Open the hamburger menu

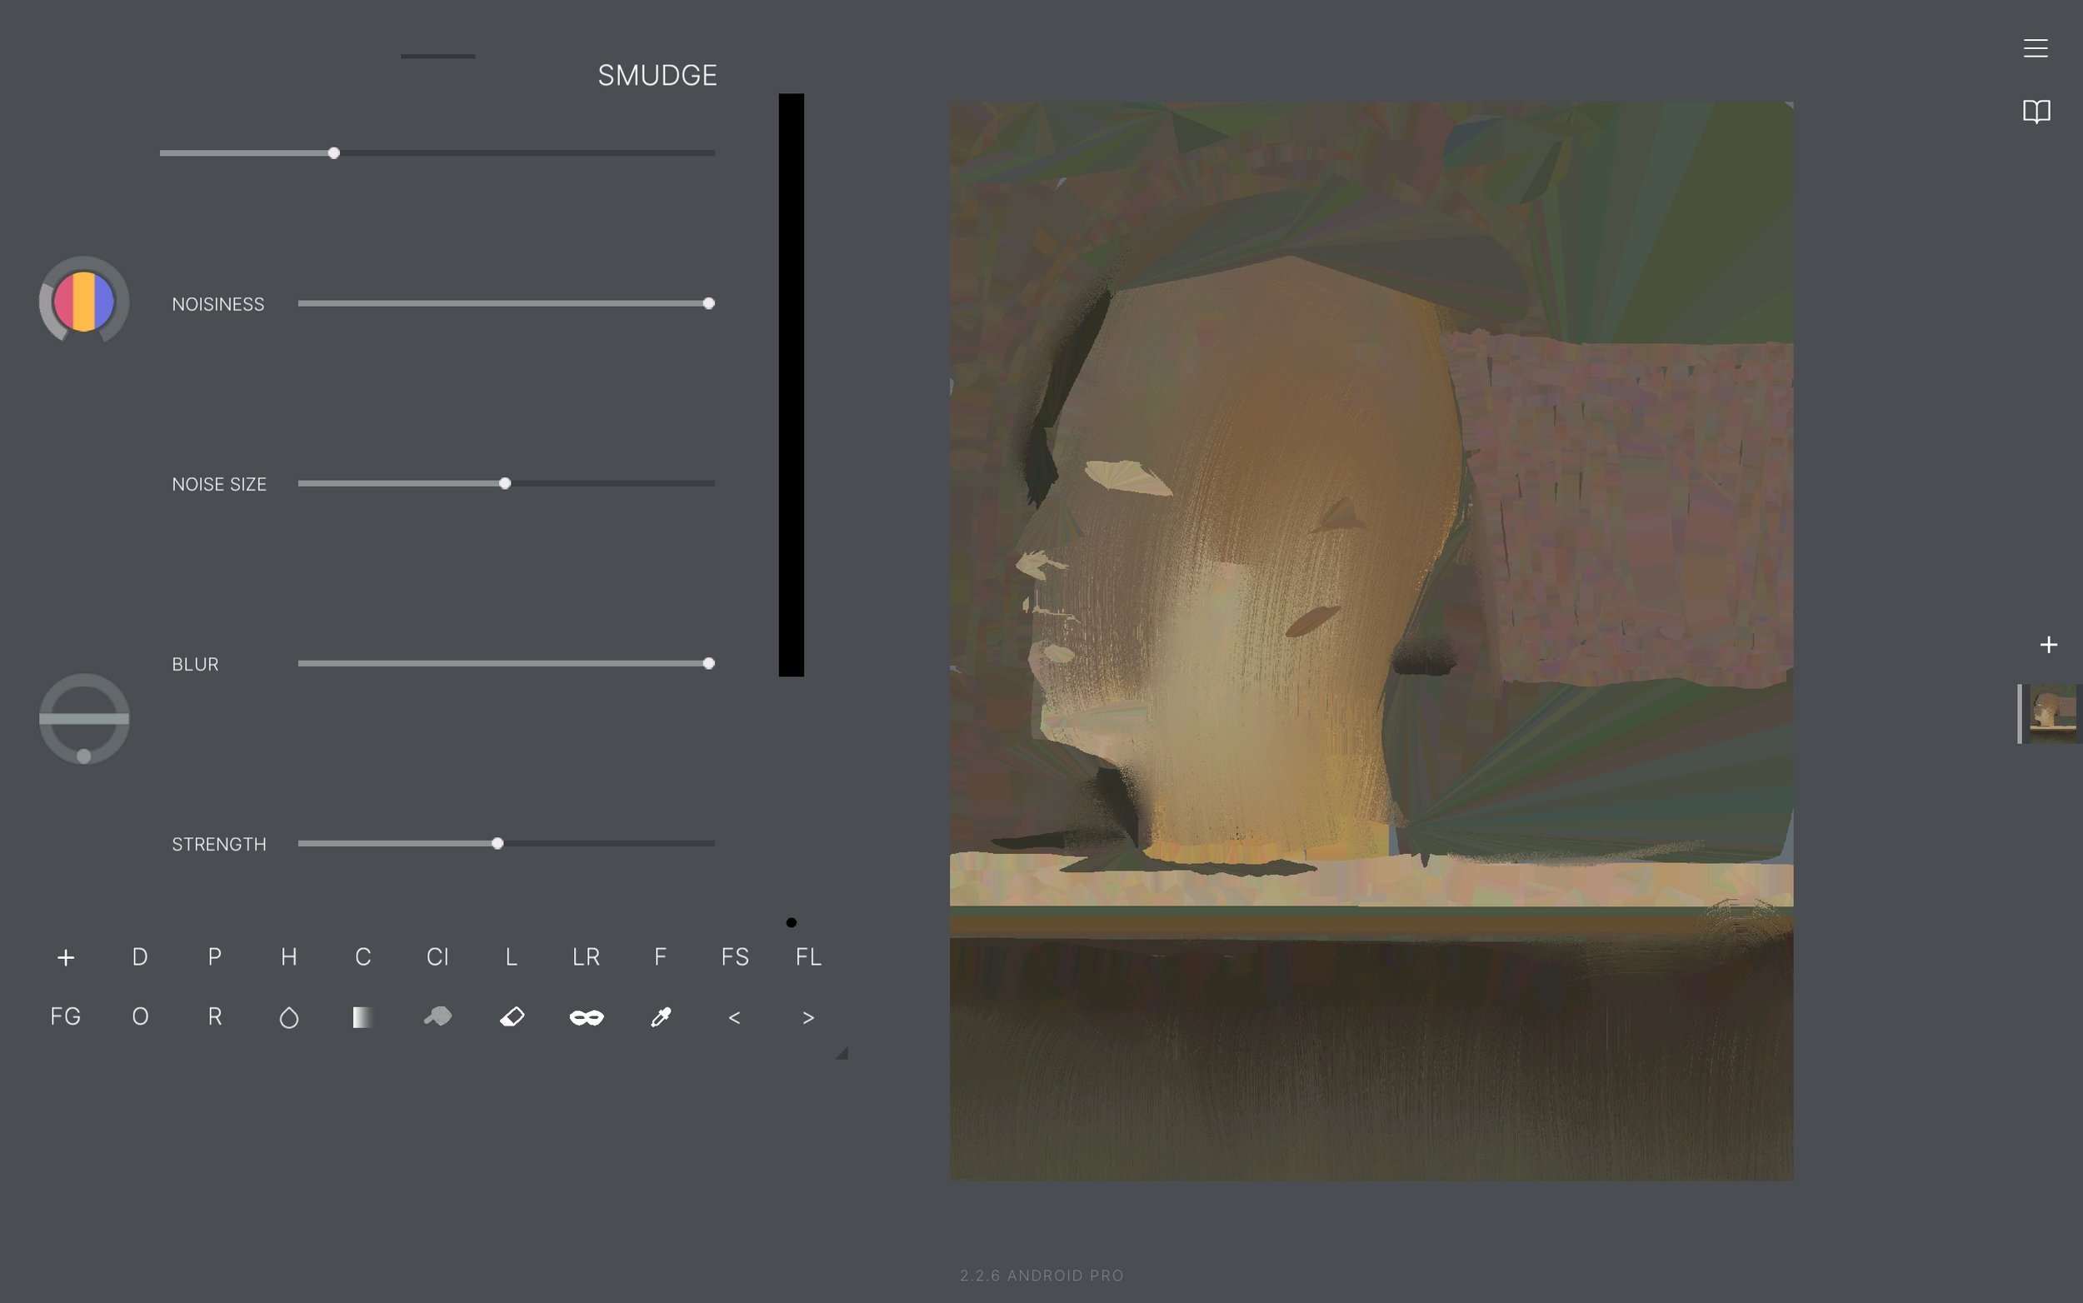coord(2035,48)
